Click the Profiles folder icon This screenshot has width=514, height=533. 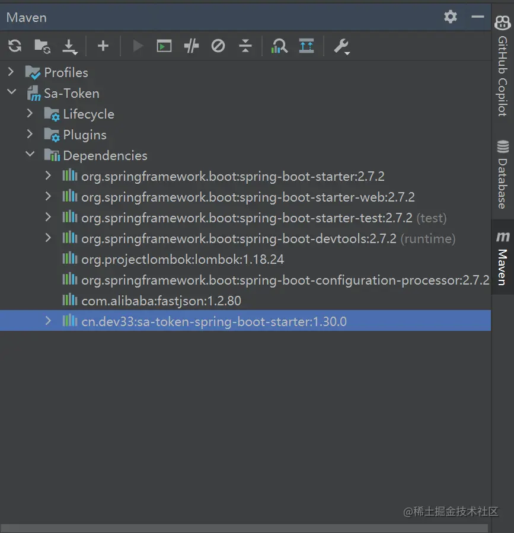click(33, 72)
